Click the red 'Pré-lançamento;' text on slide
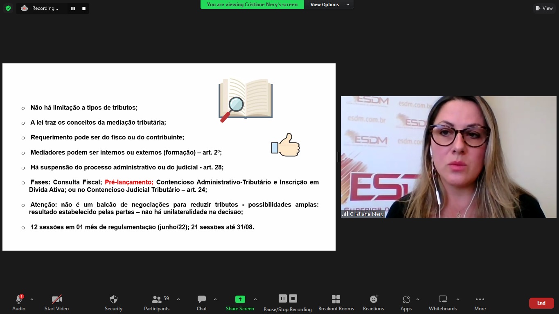Viewport: 559px width, 314px height. coord(129,182)
